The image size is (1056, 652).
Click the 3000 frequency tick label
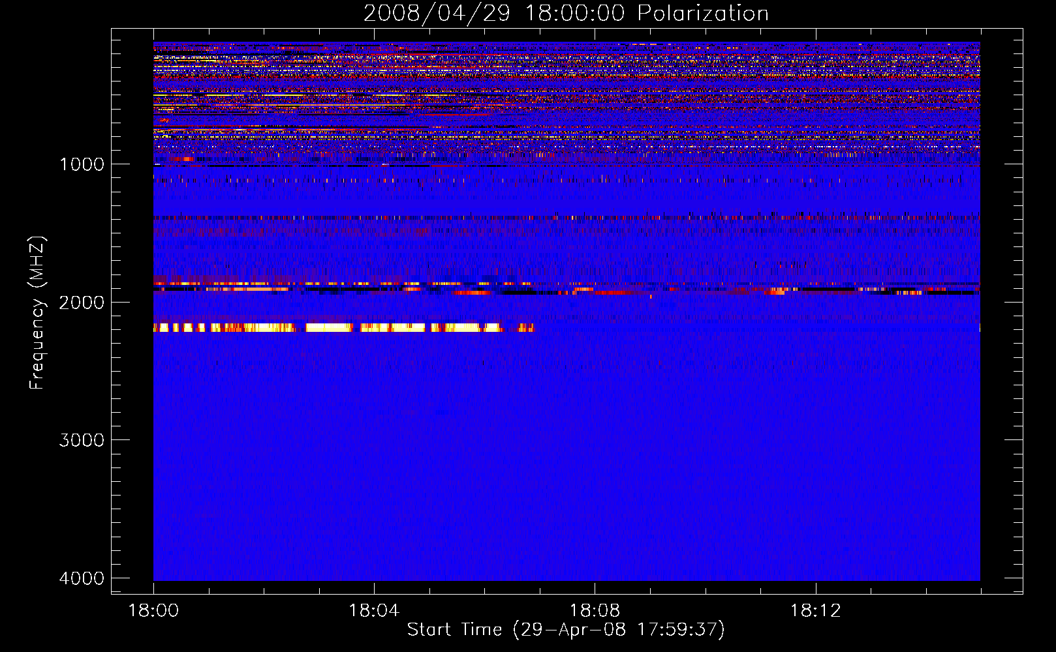(82, 440)
